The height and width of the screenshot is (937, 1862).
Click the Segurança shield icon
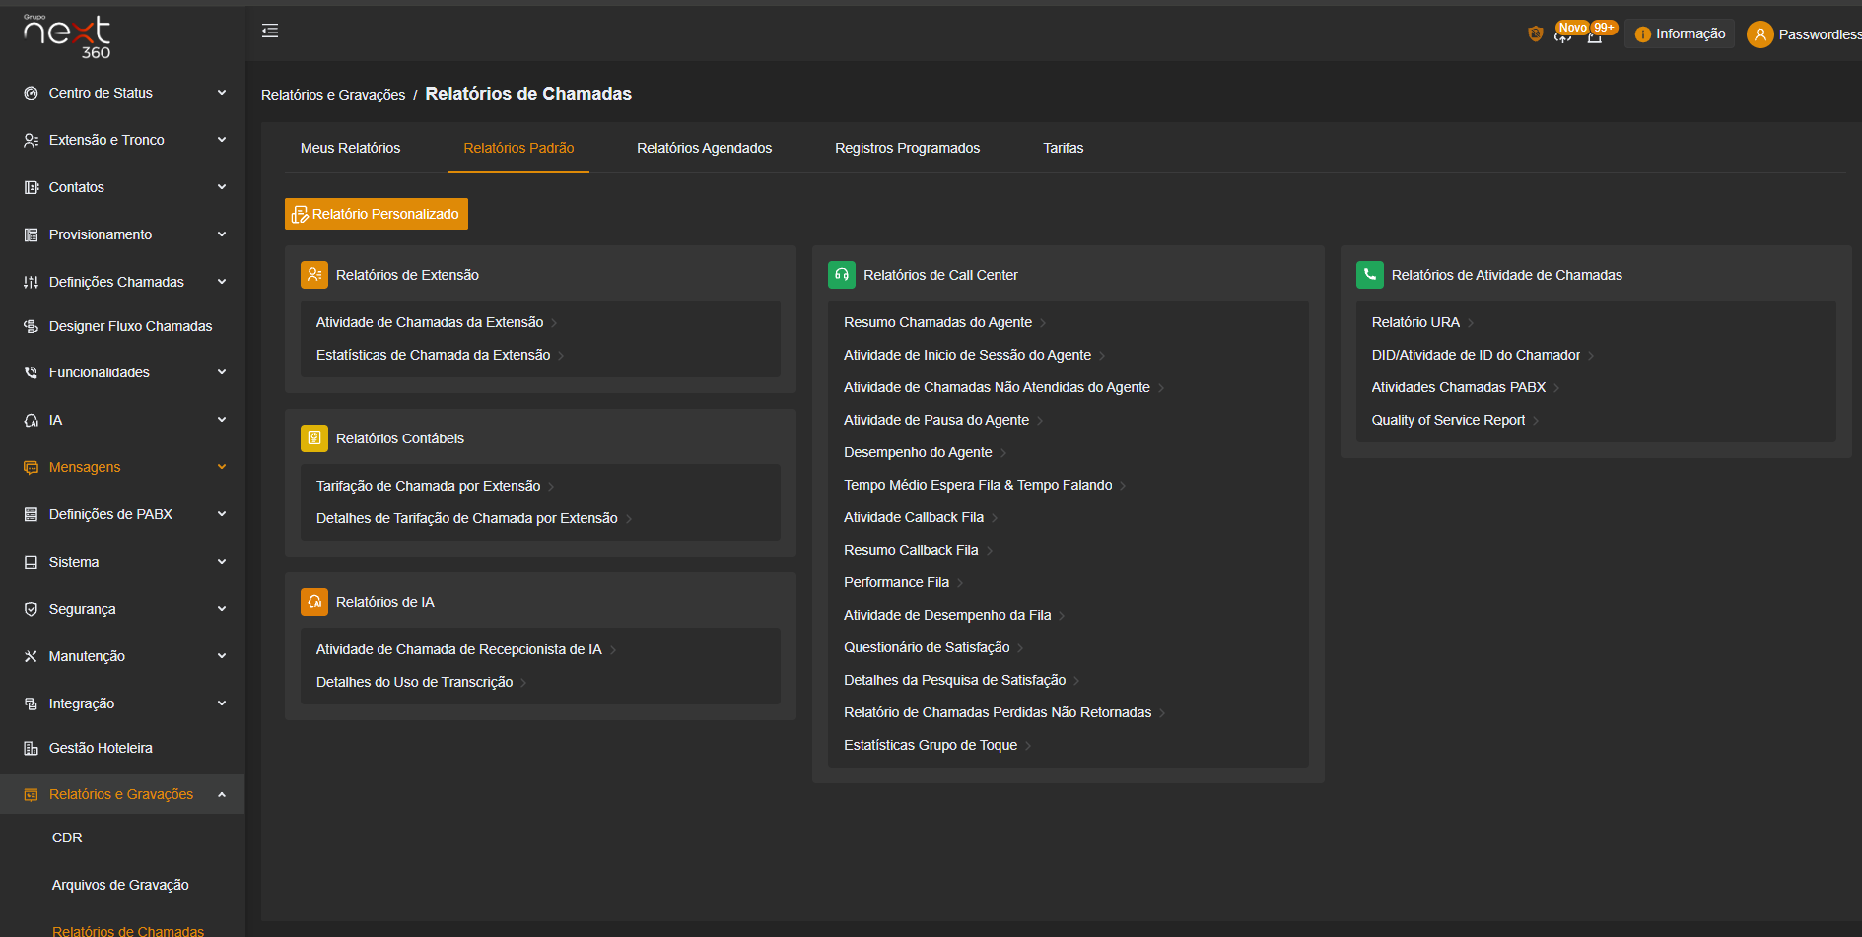(x=31, y=609)
